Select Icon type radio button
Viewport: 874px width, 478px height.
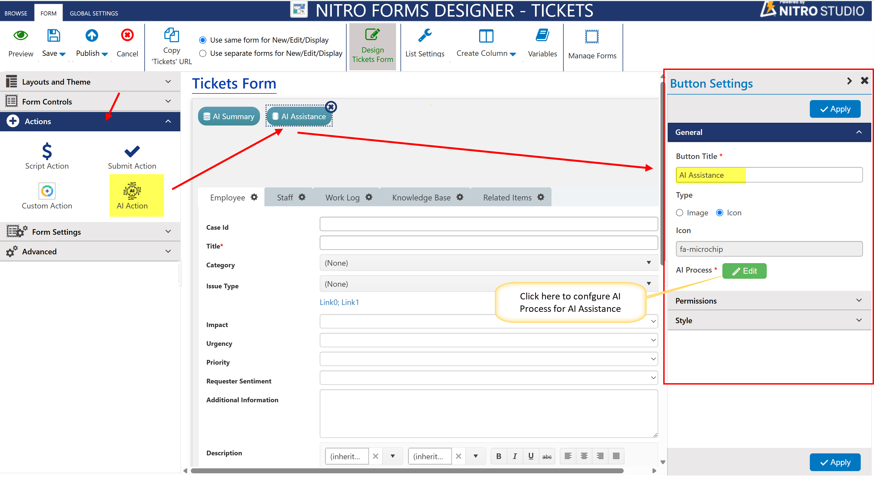(x=719, y=213)
